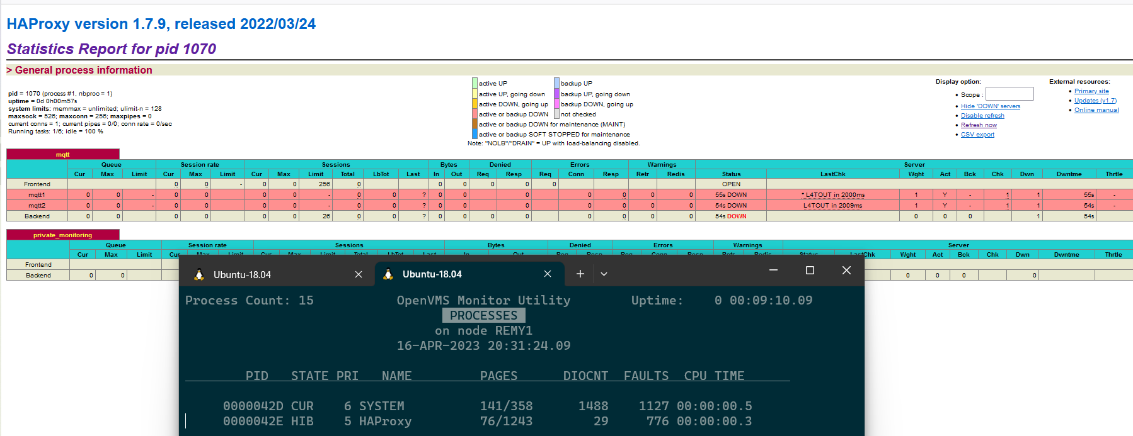1133x436 pixels.
Task: Click the HAProxy process row in terminal
Action: point(488,421)
